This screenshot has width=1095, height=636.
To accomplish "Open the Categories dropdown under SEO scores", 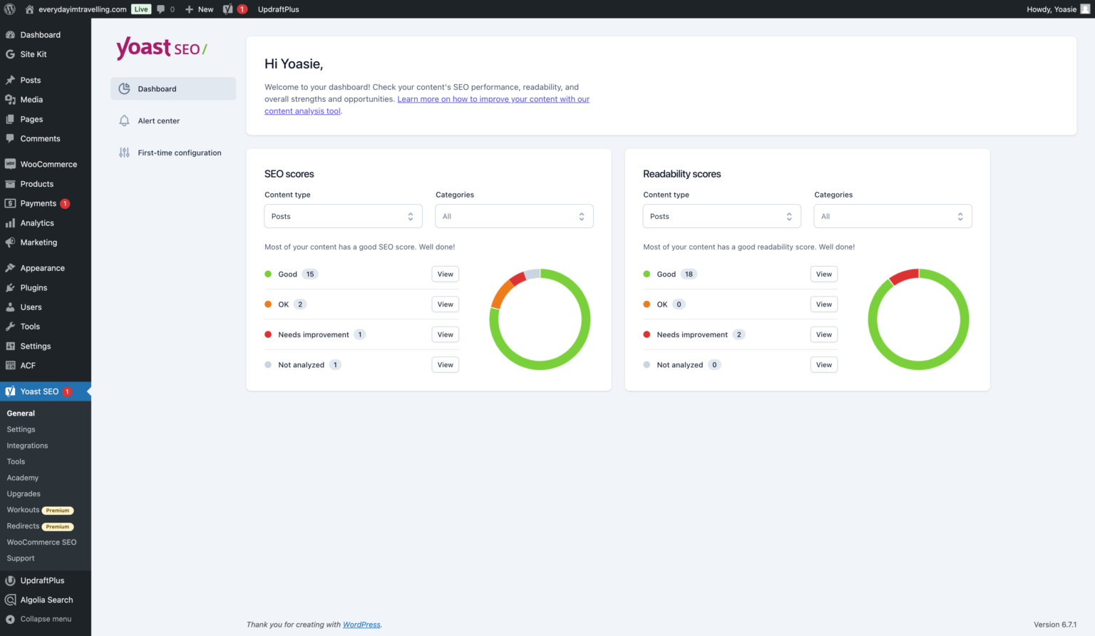I will [x=514, y=216].
